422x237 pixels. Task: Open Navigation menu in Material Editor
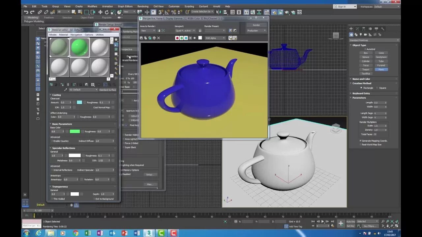click(x=76, y=35)
